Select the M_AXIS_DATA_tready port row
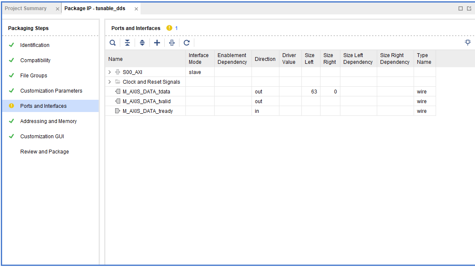 [x=271, y=111]
